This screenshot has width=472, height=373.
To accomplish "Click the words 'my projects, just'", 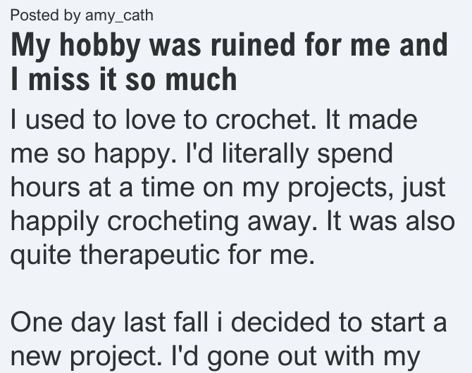I will coord(344,189).
